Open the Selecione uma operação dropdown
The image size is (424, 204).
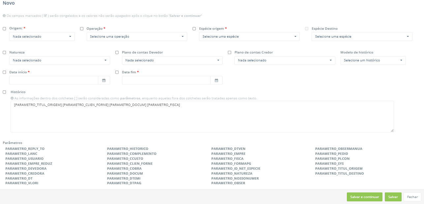click(137, 37)
